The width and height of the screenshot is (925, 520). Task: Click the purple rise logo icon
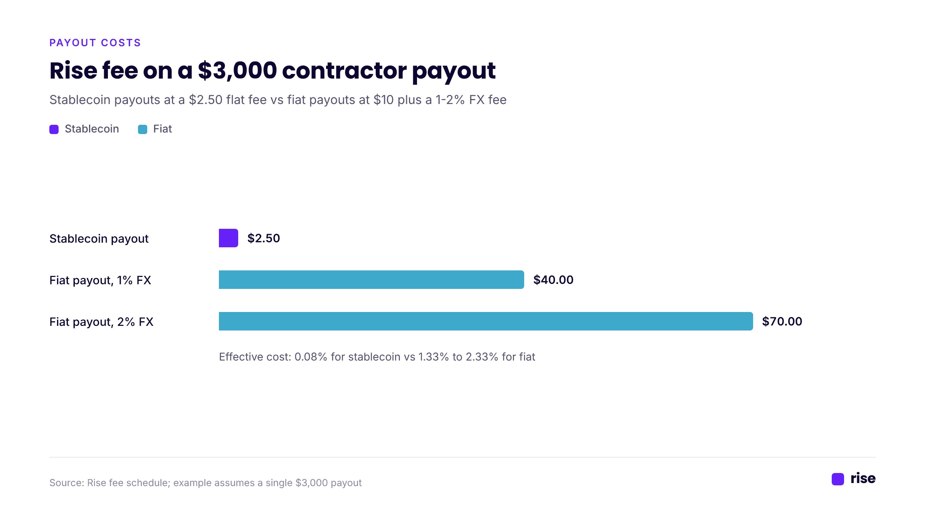838,479
